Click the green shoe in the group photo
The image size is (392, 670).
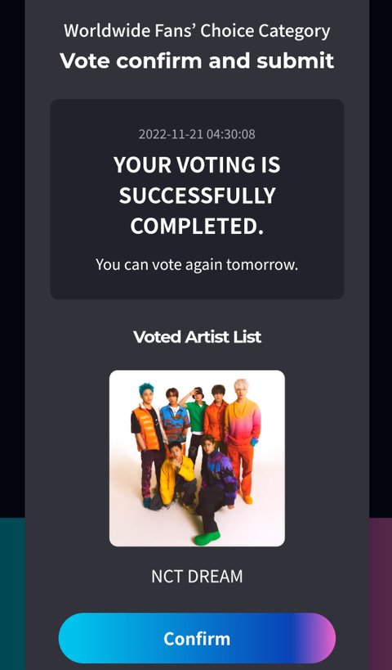click(207, 538)
